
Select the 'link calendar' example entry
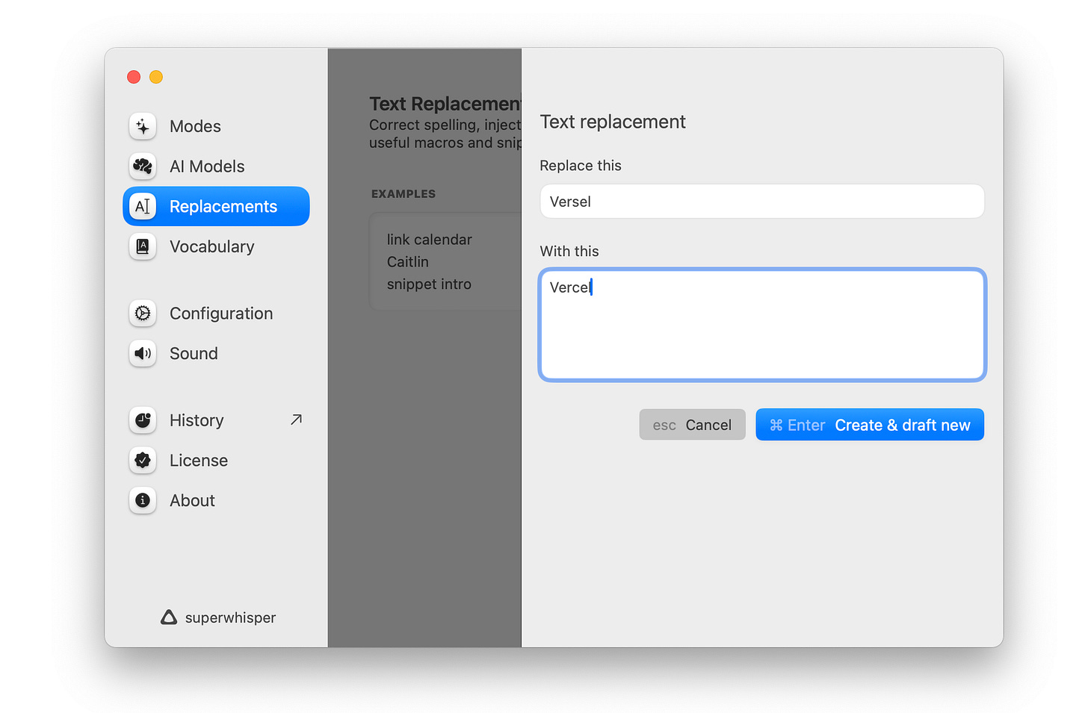(430, 240)
